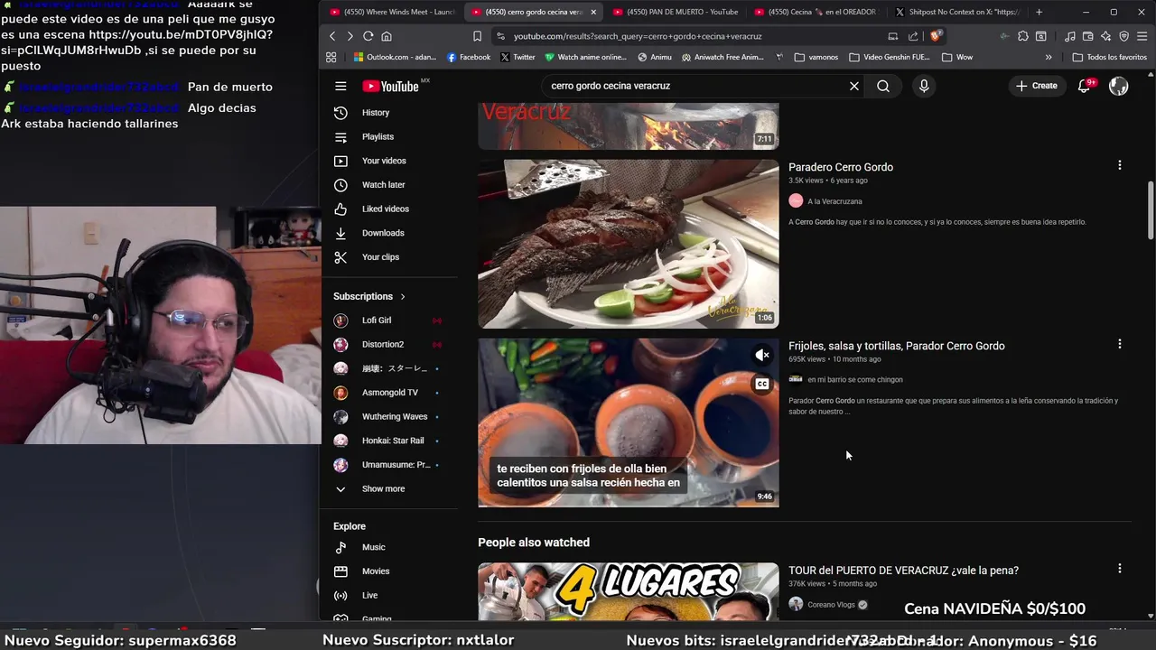Open Downloads in the sidebar
Viewport: 1156px width, 650px height.
383,233
